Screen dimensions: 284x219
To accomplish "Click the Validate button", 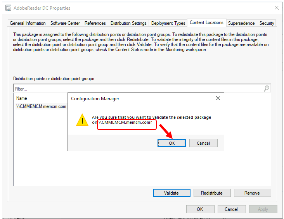I will (x=172, y=193).
